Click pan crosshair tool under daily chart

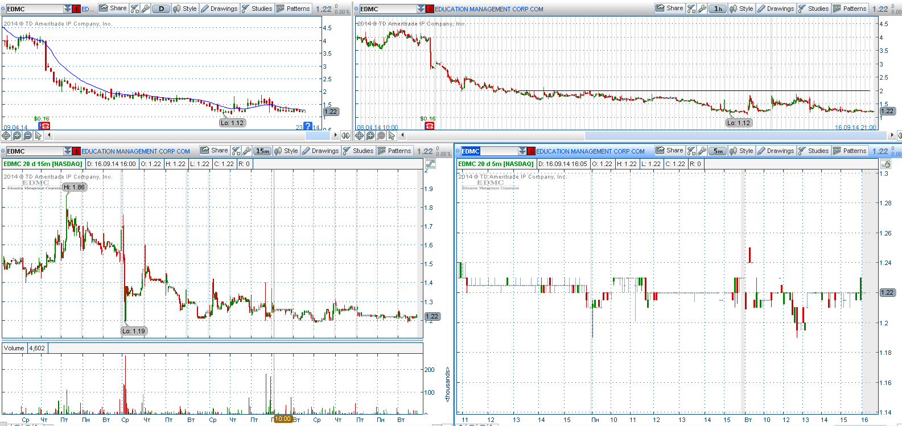click(6, 135)
